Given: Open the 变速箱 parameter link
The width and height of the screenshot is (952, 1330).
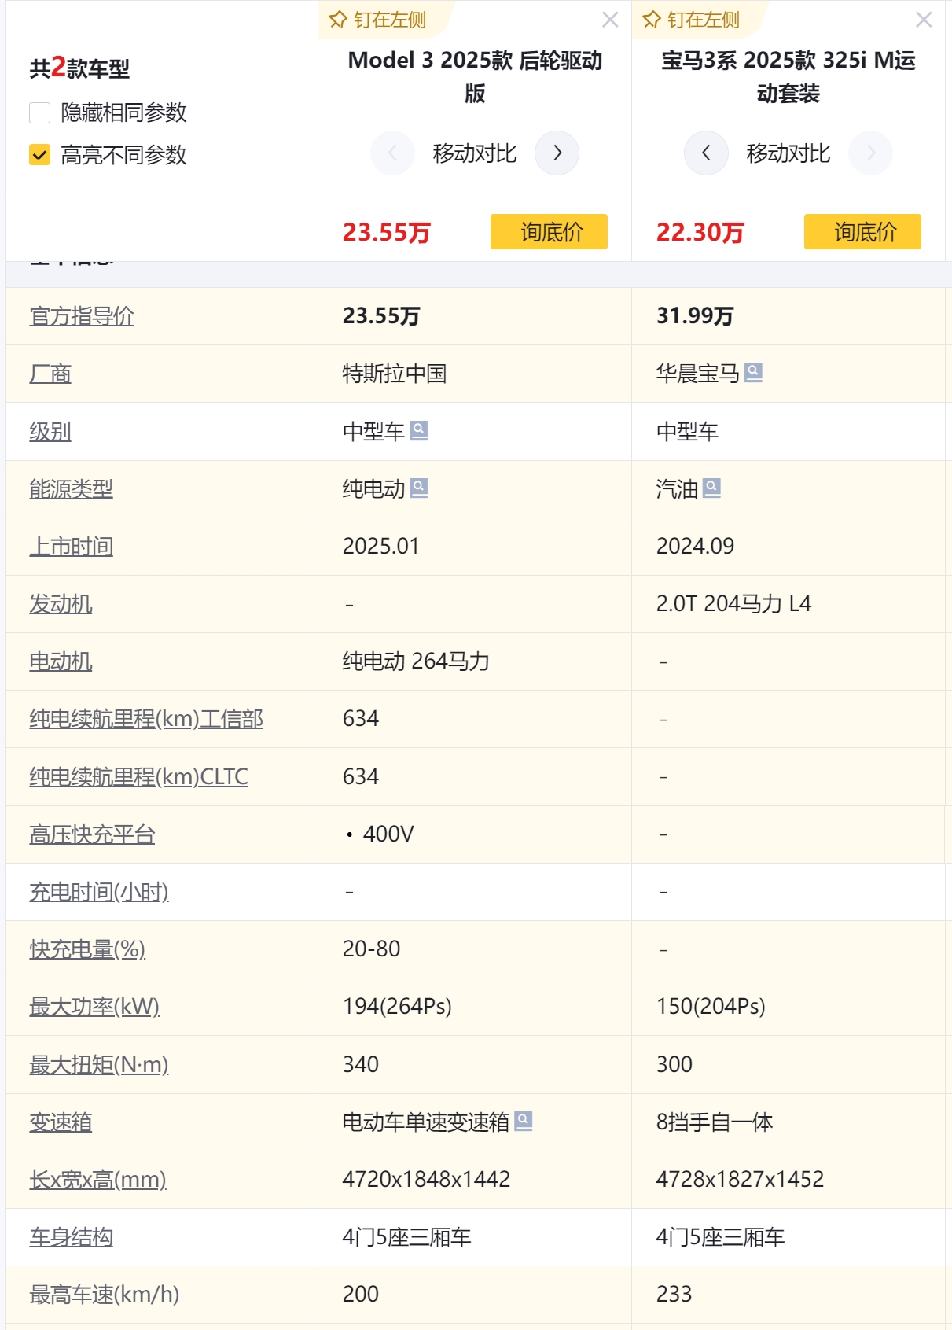Looking at the screenshot, I should pos(61,1122).
